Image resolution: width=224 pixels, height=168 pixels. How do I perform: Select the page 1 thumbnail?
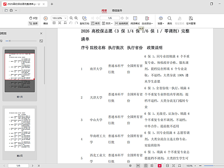pos(20,71)
